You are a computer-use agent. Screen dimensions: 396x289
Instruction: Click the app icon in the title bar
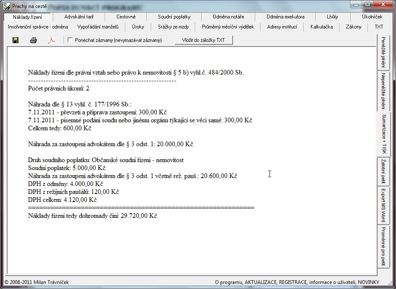coord(7,6)
